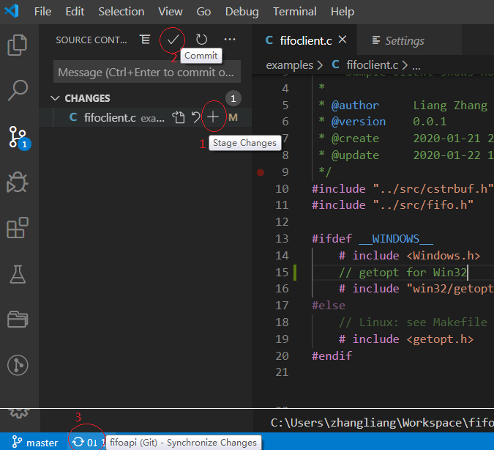Click the '#endif' line
This screenshot has width=494, height=450.
coord(332,356)
